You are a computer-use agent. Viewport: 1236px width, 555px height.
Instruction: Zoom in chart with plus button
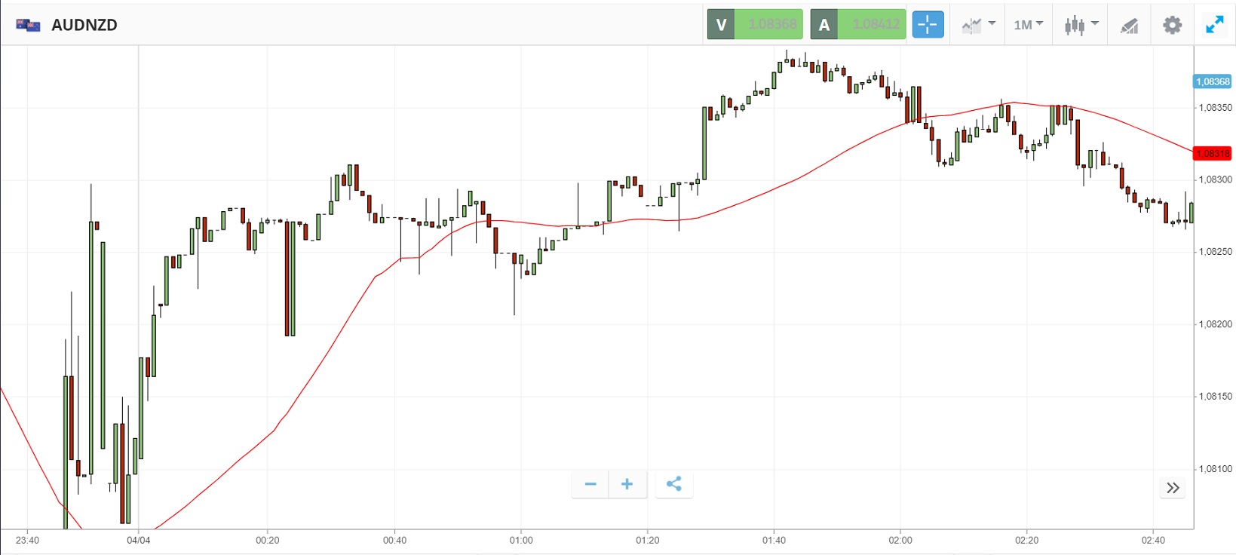point(627,484)
